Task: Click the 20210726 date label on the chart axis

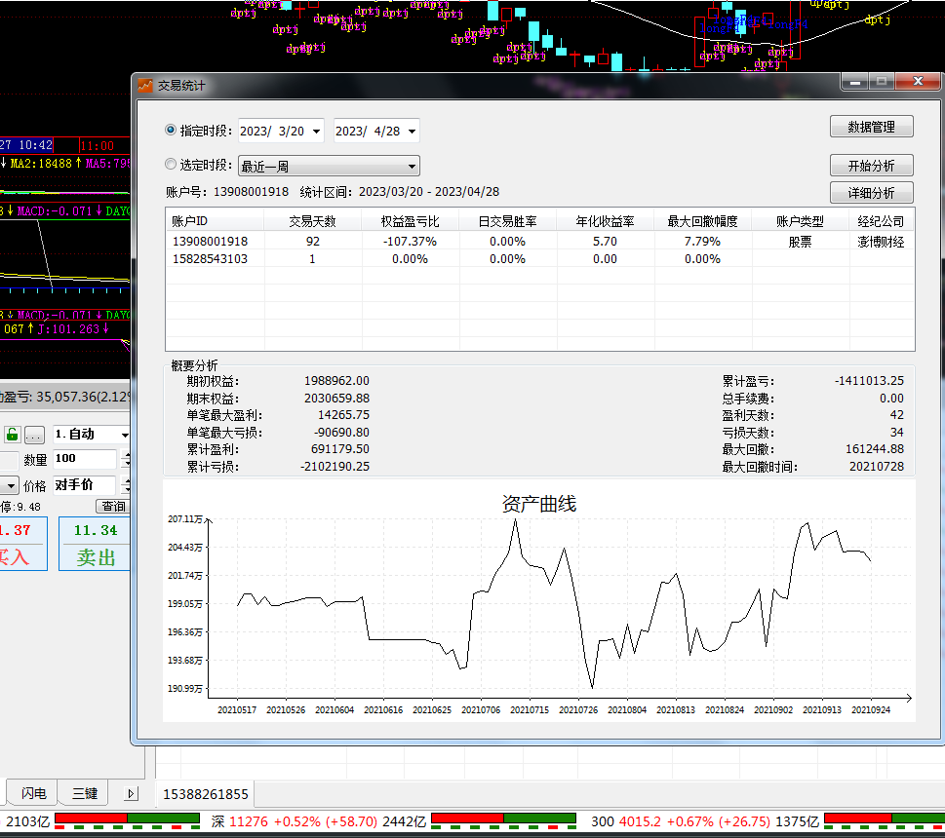Action: pos(578,709)
